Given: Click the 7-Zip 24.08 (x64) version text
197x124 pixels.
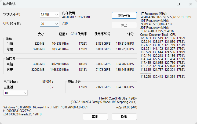Looking at the screenshot, I should click(x=126, y=107).
